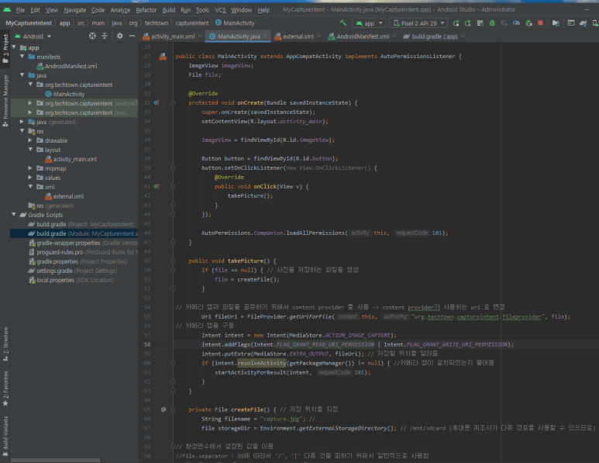The width and height of the screenshot is (599, 463).
Task: Open Project panel gear settings
Action: point(120,36)
